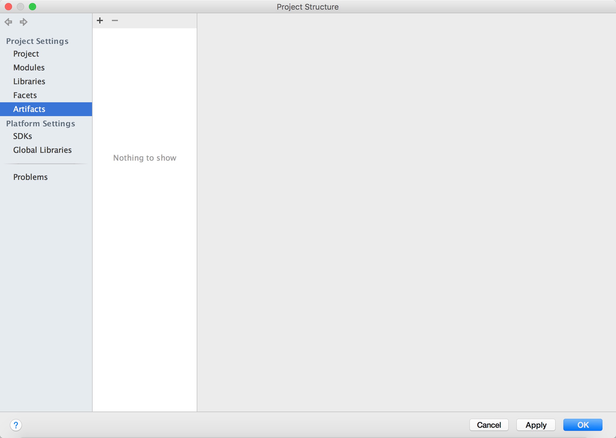Click the Cancel button
Viewport: 616px width, 438px height.
(x=489, y=424)
